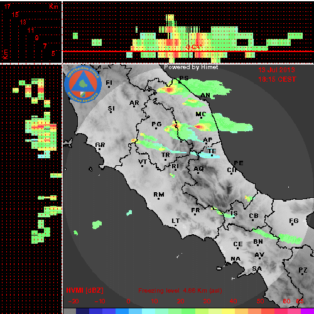Click the '10' dBZ scale value
Viewport: 314px width, 314px height.
(x=154, y=301)
